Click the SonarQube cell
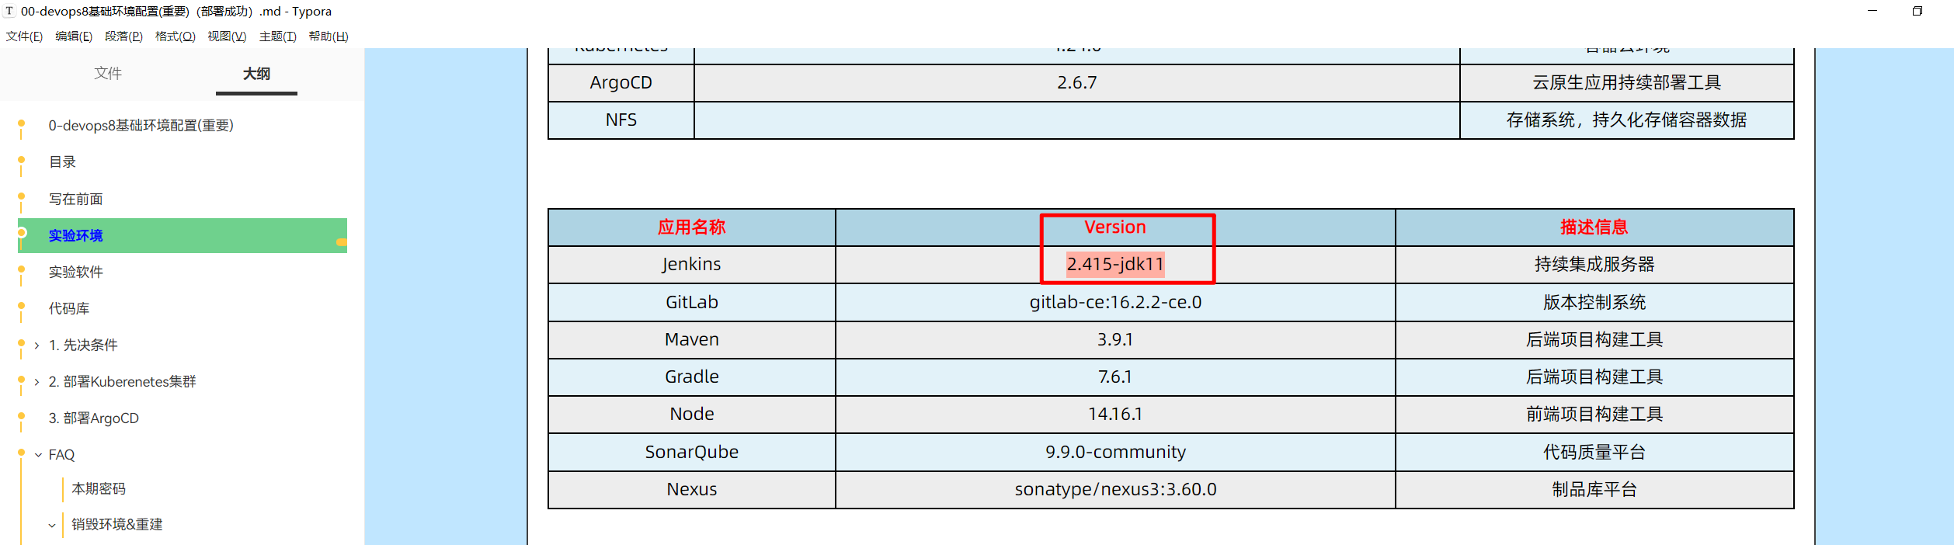 coord(692,452)
